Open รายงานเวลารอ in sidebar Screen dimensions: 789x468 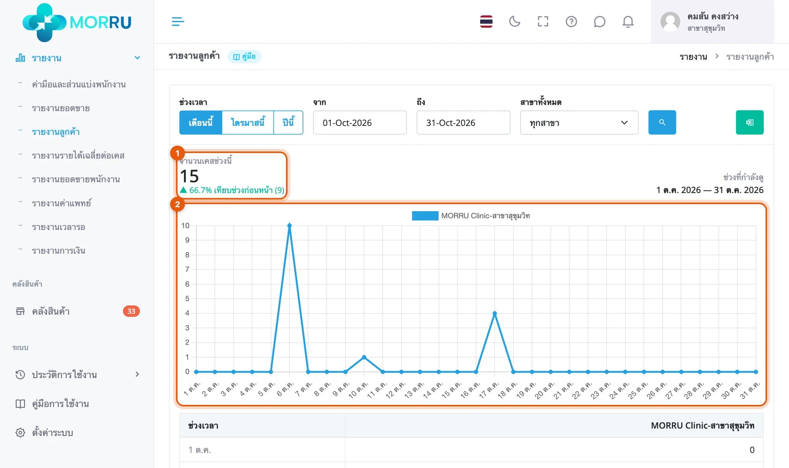click(x=58, y=227)
